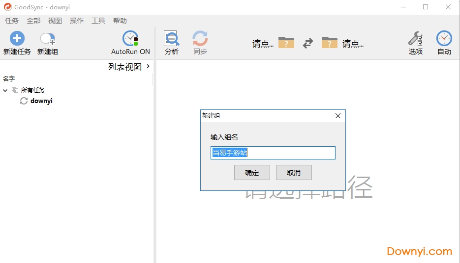Image resolution: width=460 pixels, height=263 pixels.
Task: Select the downyi job in the tree
Action: click(x=41, y=101)
